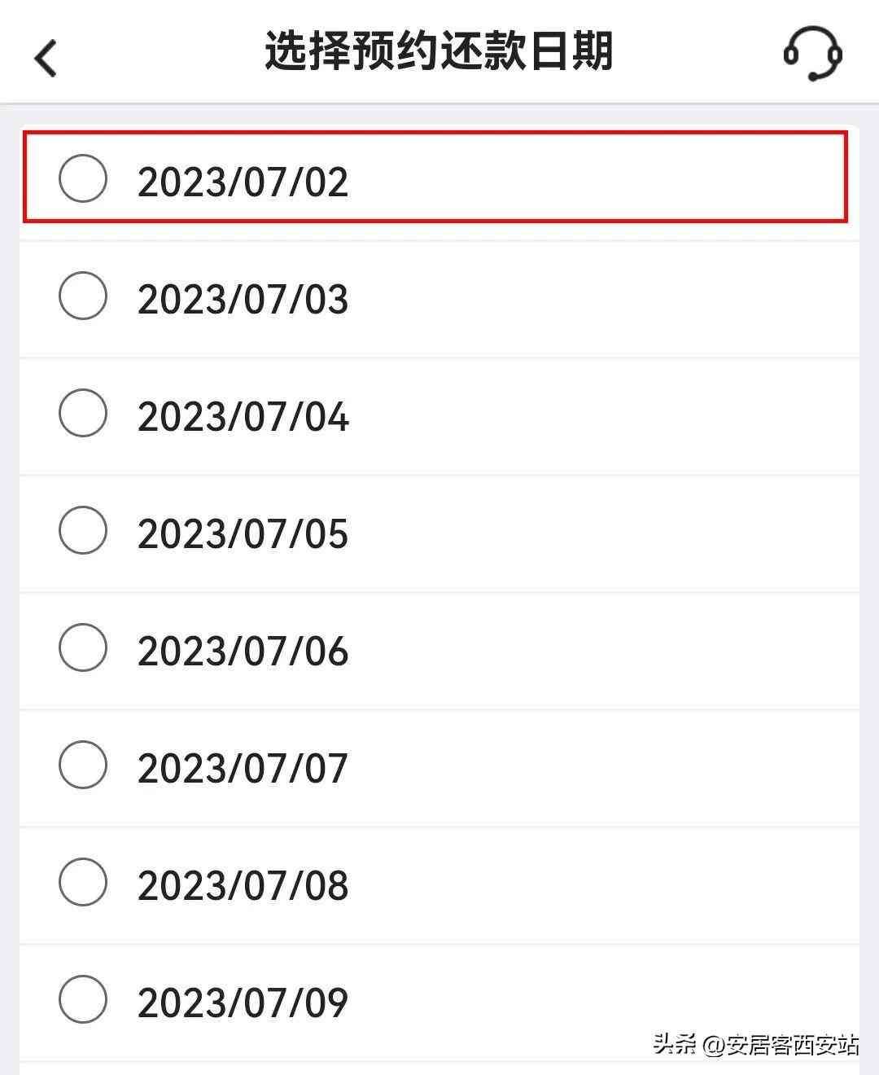Select the 2023/07/09 radio button
This screenshot has width=879, height=1075.
[82, 1000]
